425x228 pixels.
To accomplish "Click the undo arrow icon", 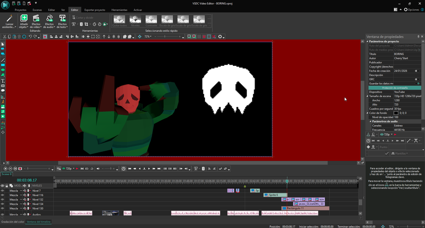I will [x=30, y=36].
